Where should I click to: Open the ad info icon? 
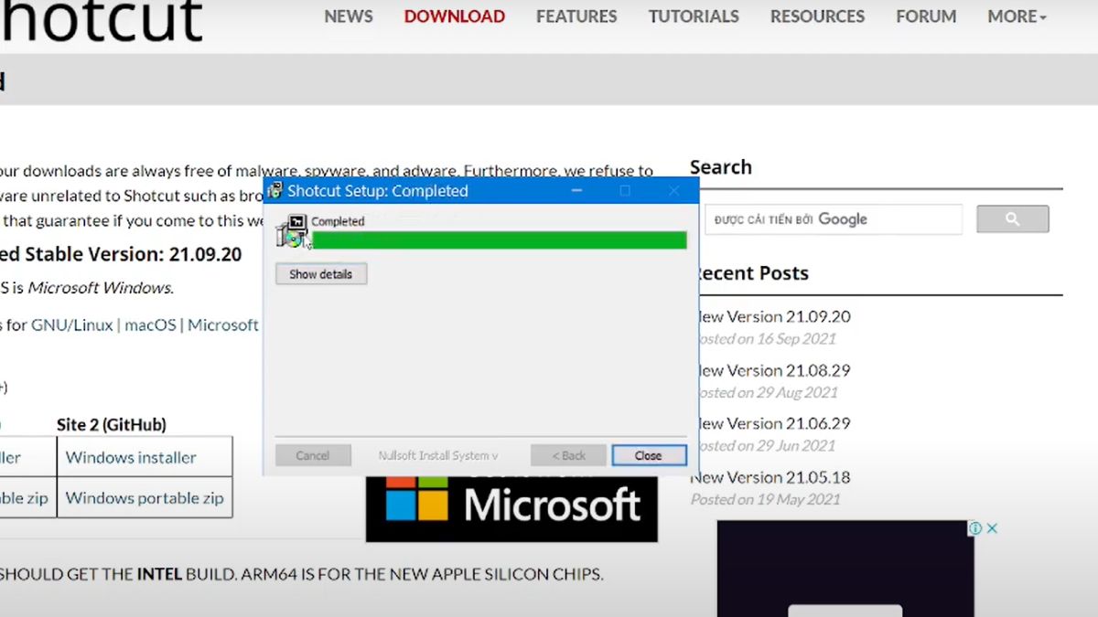coord(975,528)
